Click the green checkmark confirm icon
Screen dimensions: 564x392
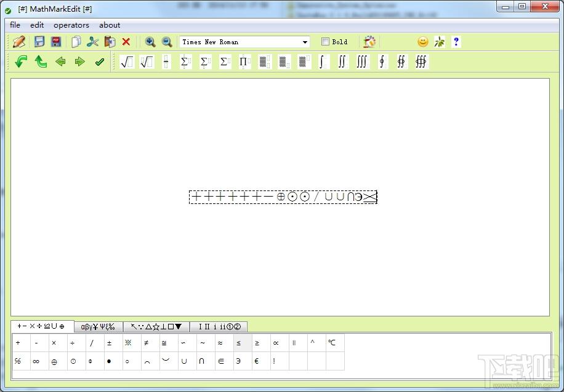pyautogui.click(x=100, y=61)
